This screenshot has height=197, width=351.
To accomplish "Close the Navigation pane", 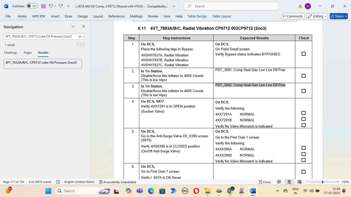I will click(x=84, y=26).
